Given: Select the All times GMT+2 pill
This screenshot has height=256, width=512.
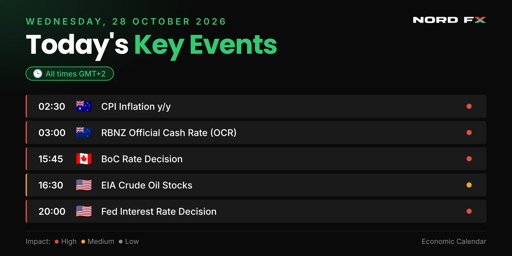Looking at the screenshot, I should [70, 74].
